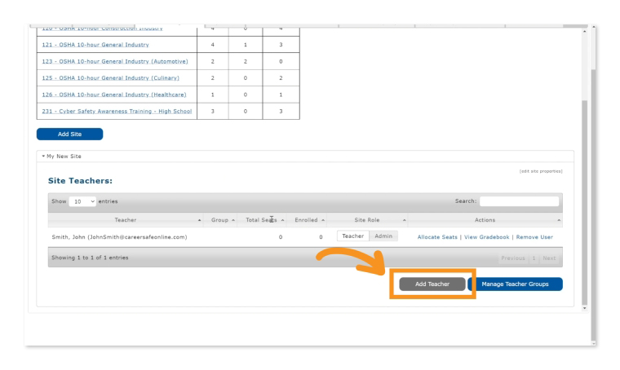The width and height of the screenshot is (620, 370).
Task: Open course 121 OSHA 10-hour General Industry
Action: [x=95, y=45]
